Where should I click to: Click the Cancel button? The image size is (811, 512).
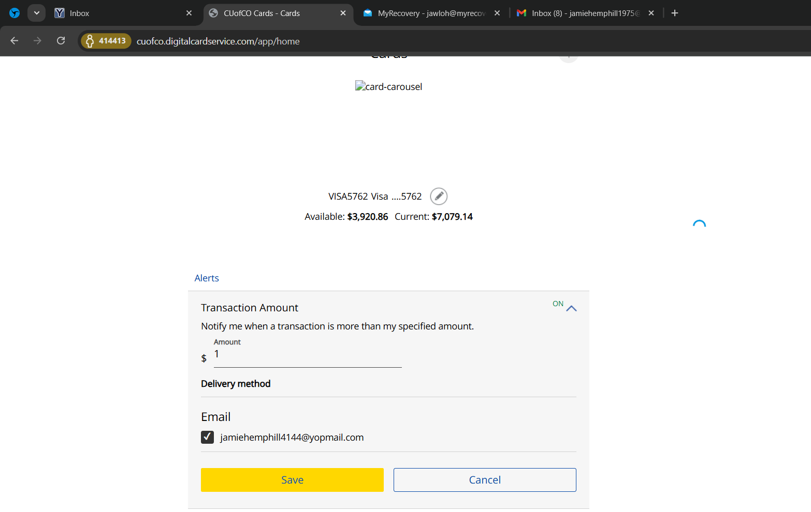click(484, 480)
